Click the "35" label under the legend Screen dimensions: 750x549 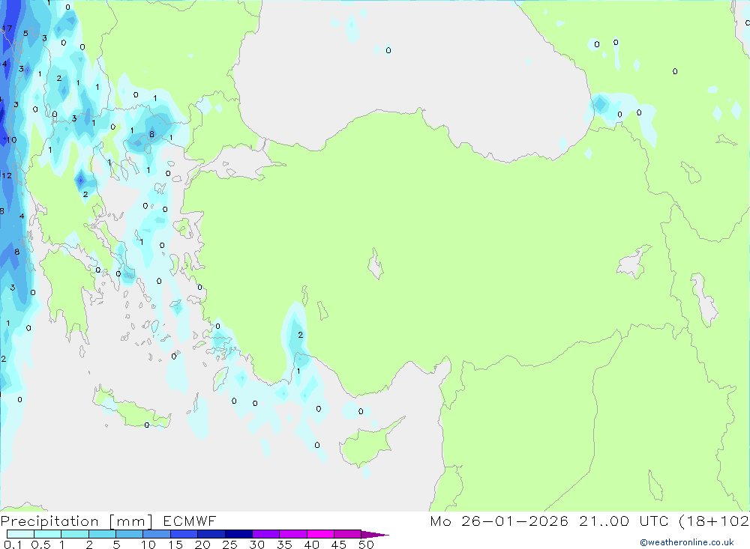click(x=284, y=545)
